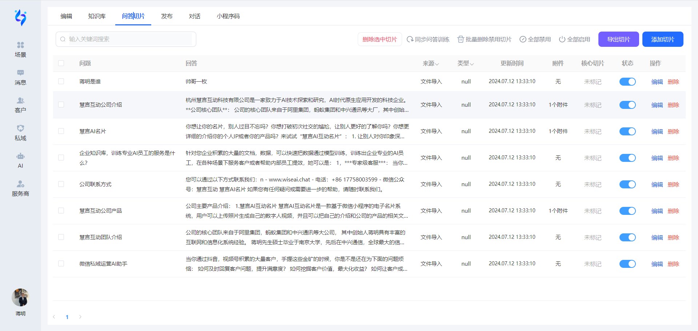Toggle status switch for 微信私域运营AI助手
Image resolution: width=698 pixels, height=331 pixels.
coord(627,264)
